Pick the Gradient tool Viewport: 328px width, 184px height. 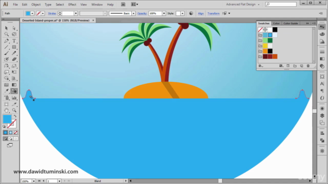click(x=14, y=85)
